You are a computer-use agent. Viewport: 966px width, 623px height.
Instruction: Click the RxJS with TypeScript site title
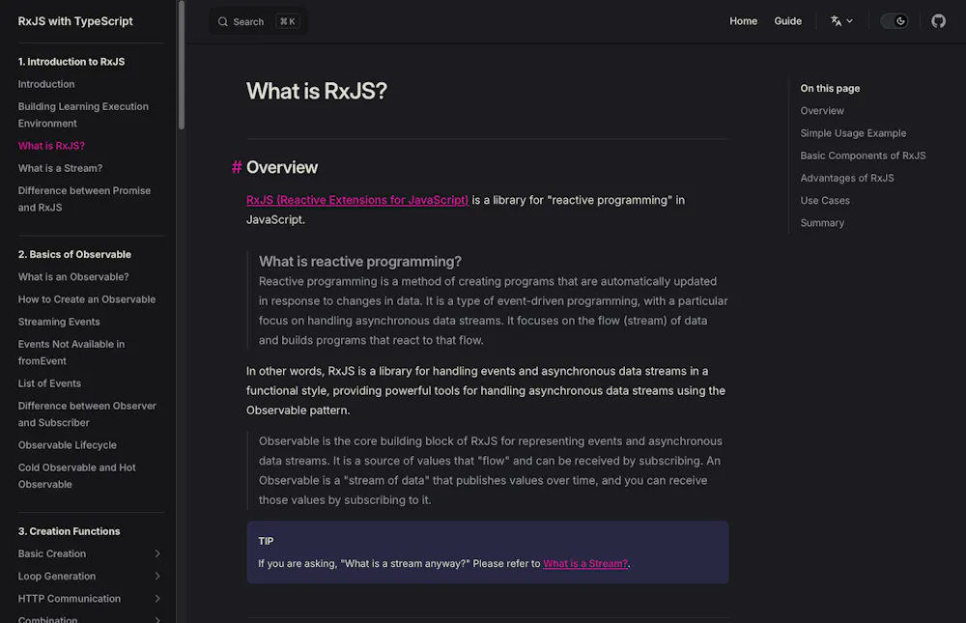(75, 21)
